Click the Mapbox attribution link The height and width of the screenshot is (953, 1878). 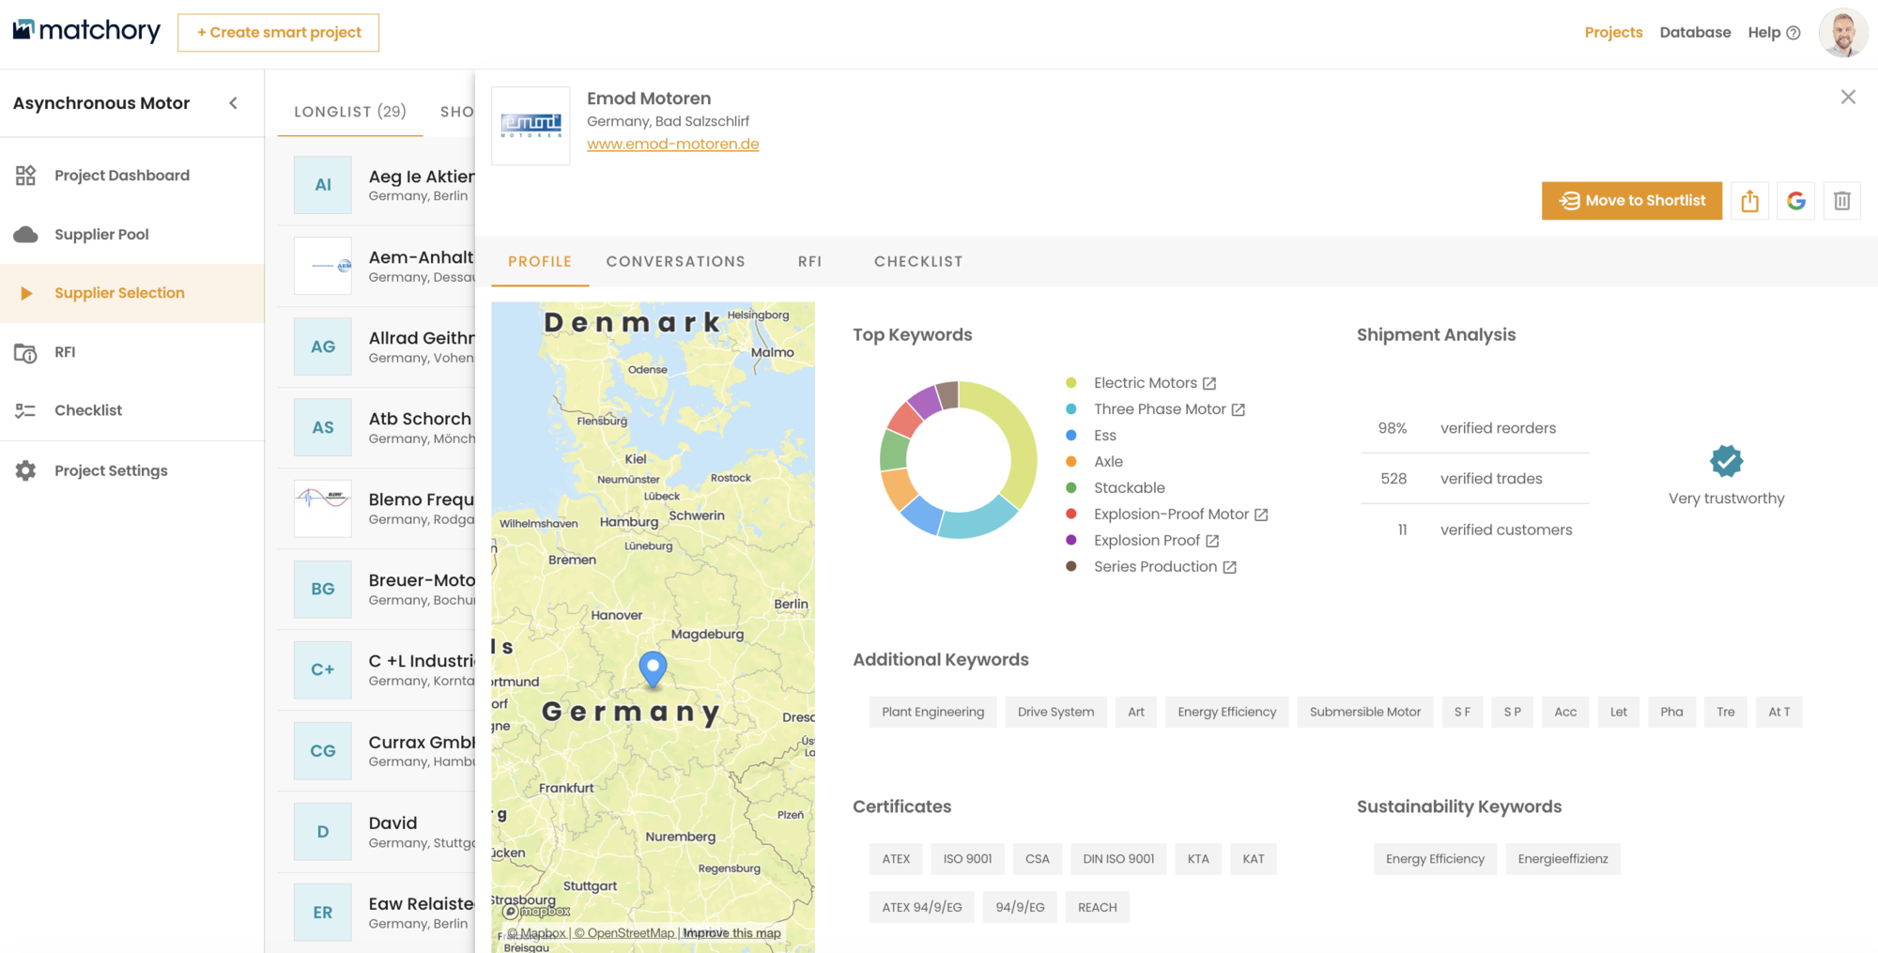pos(537,933)
